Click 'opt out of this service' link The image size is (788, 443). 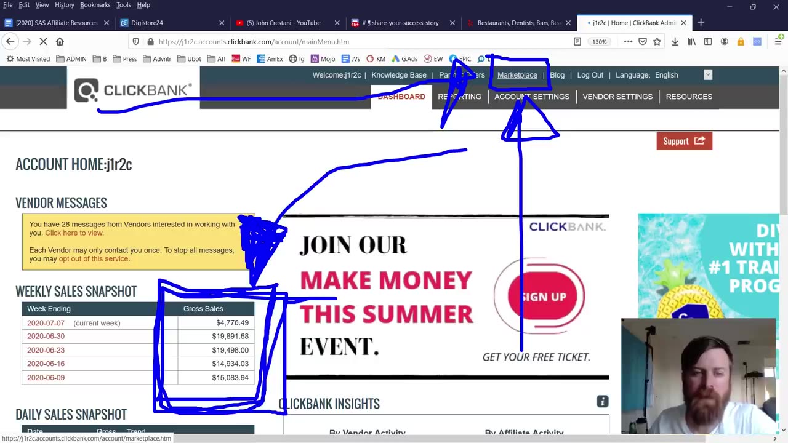point(94,259)
